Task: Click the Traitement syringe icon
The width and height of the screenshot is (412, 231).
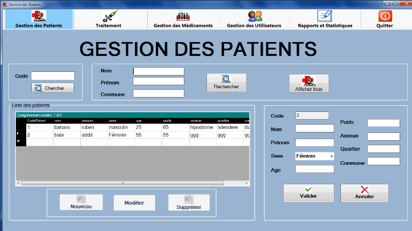Action: (x=110, y=16)
